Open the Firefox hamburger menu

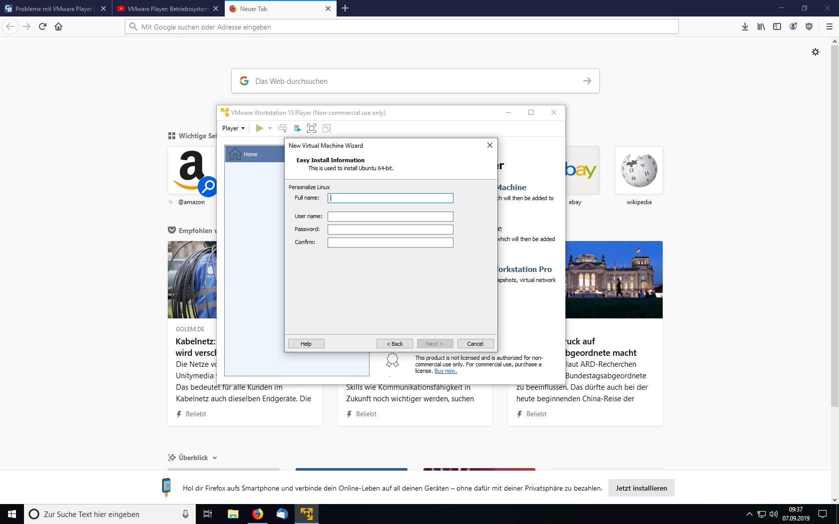(x=830, y=26)
